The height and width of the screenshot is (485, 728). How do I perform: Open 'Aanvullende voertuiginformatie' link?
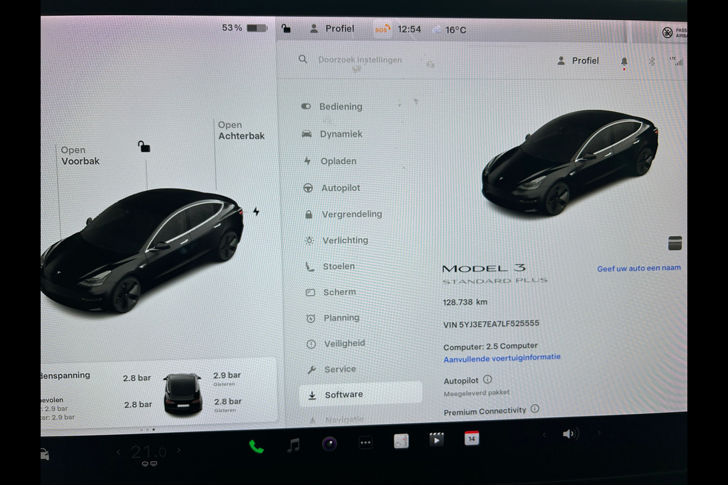coord(502,358)
